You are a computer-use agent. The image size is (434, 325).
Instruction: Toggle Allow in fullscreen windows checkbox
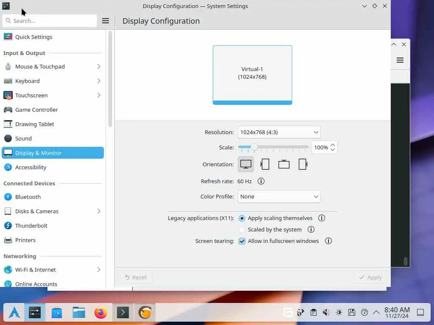(x=242, y=241)
